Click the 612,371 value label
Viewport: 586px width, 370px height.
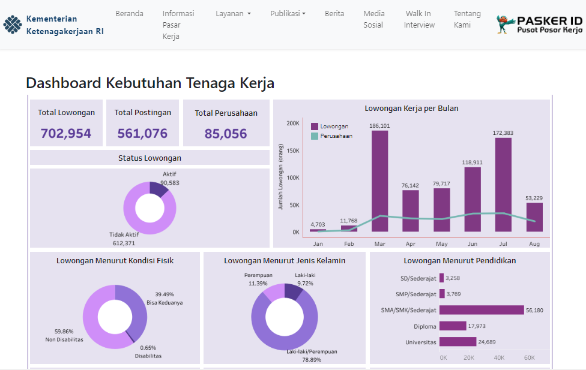[x=124, y=243]
